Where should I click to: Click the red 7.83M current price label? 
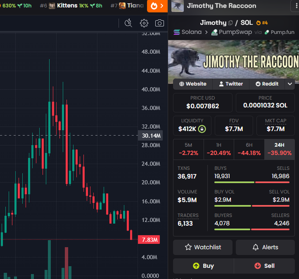pos(149,240)
